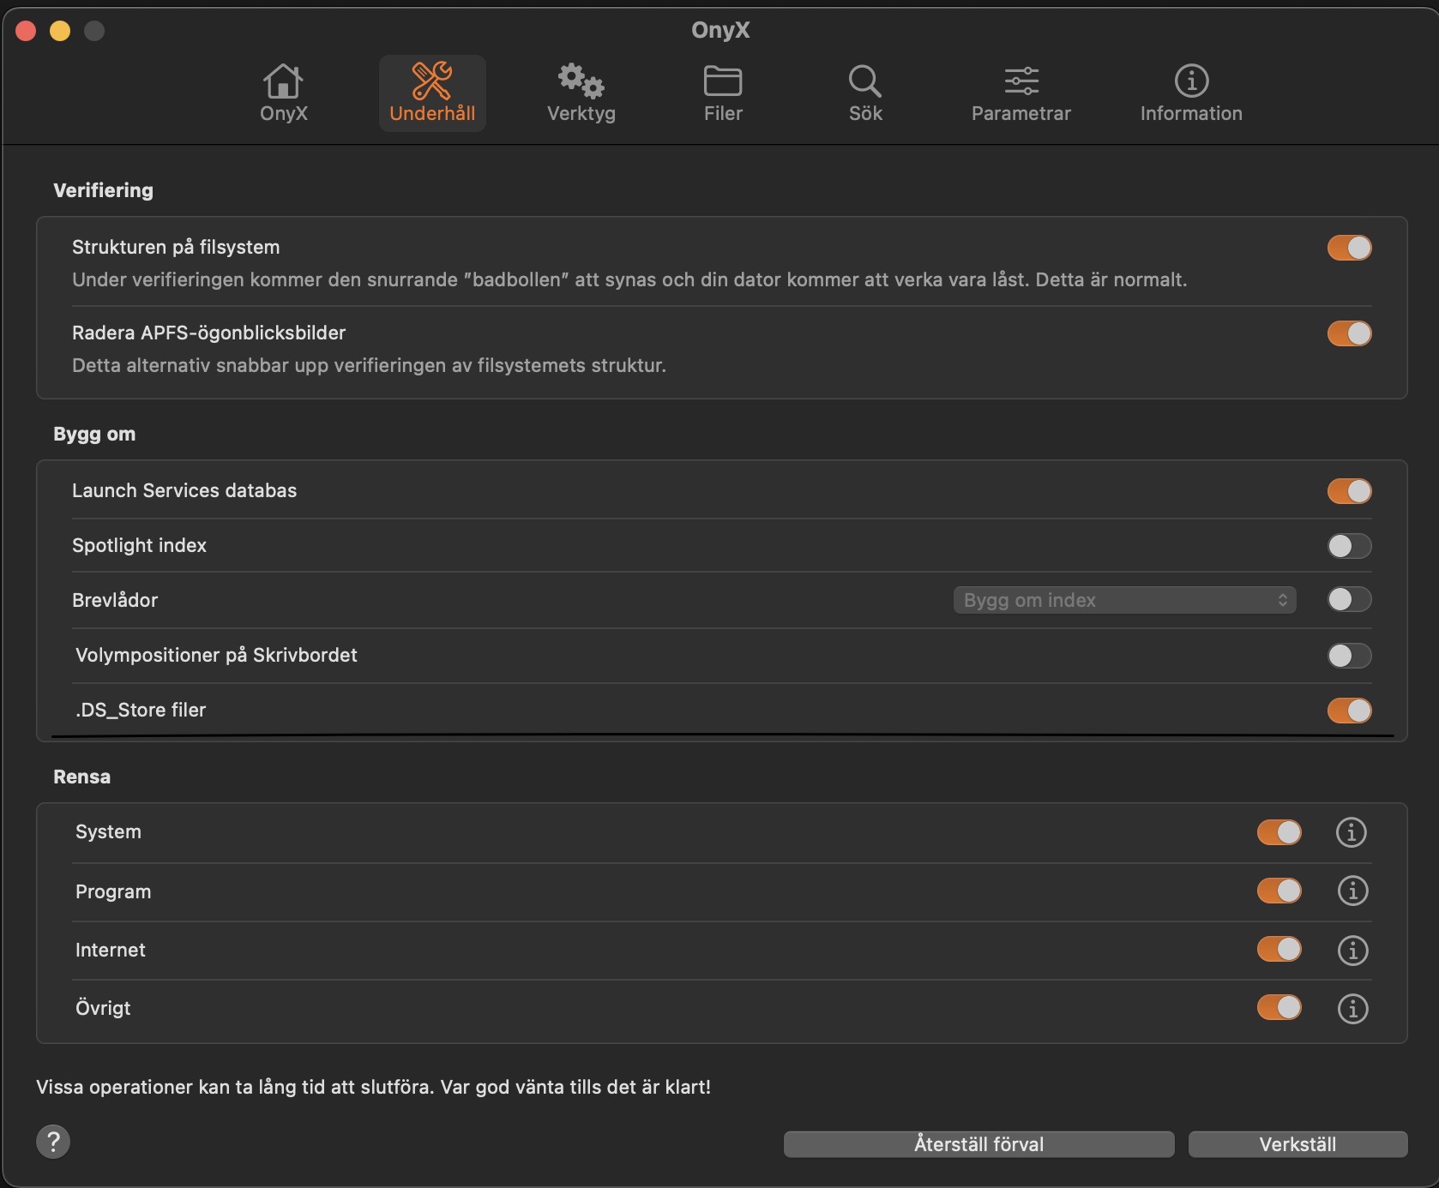Image resolution: width=1439 pixels, height=1188 pixels.
Task: Click the badbollen verification description text
Action: click(629, 279)
